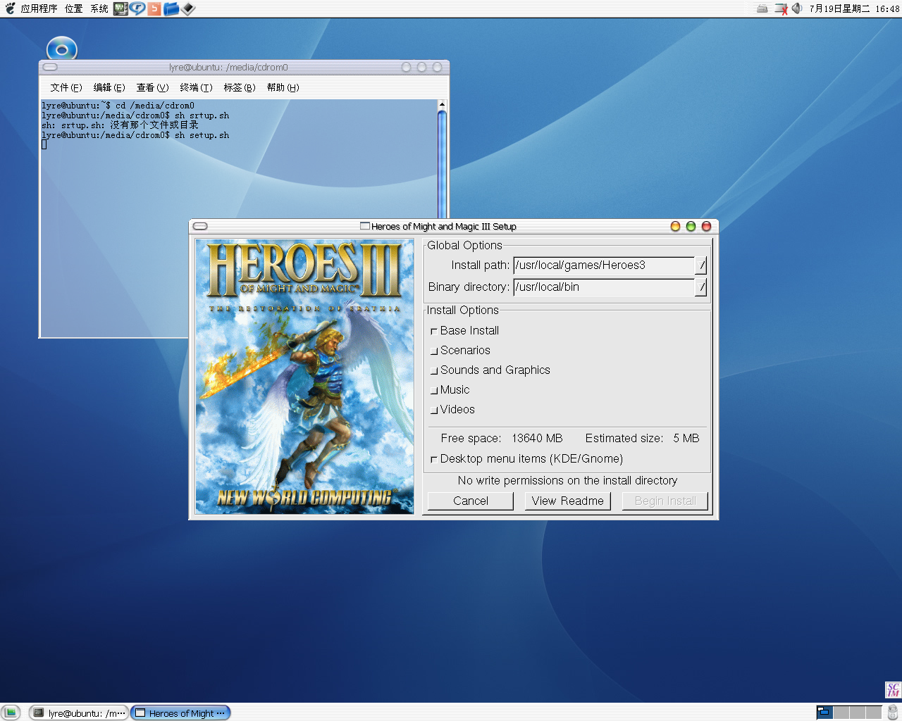Image resolution: width=902 pixels, height=721 pixels.
Task: Toggle Desktop menu items (KDE/Gnome) checkbox
Action: point(434,459)
